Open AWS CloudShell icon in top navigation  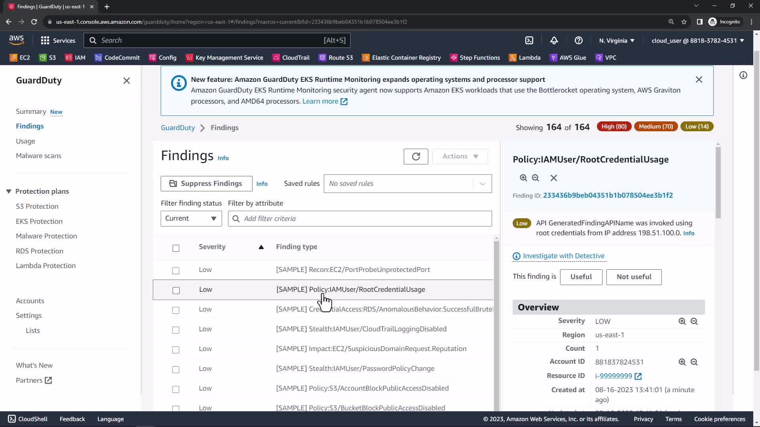529,40
